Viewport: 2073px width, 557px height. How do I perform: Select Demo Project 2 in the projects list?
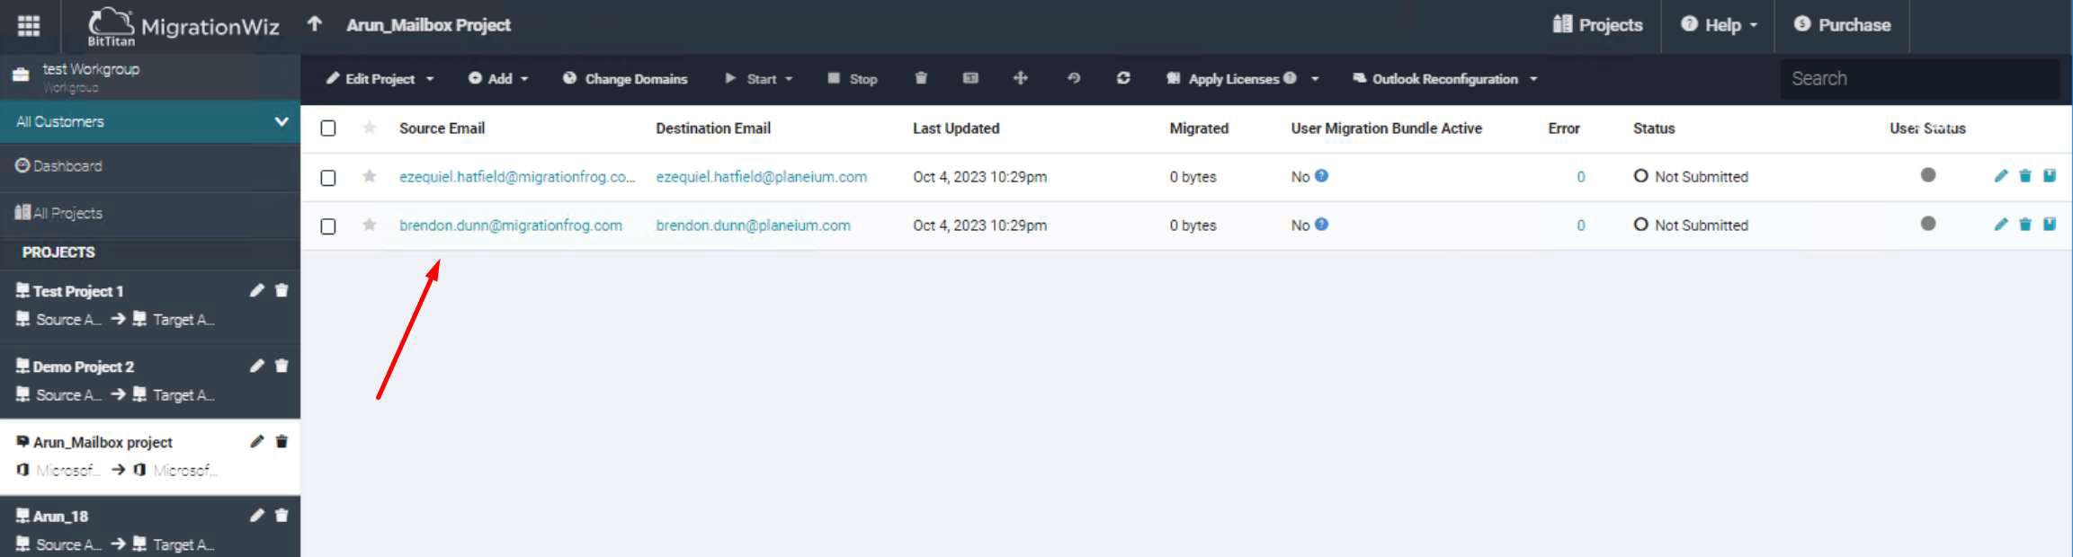[84, 367]
